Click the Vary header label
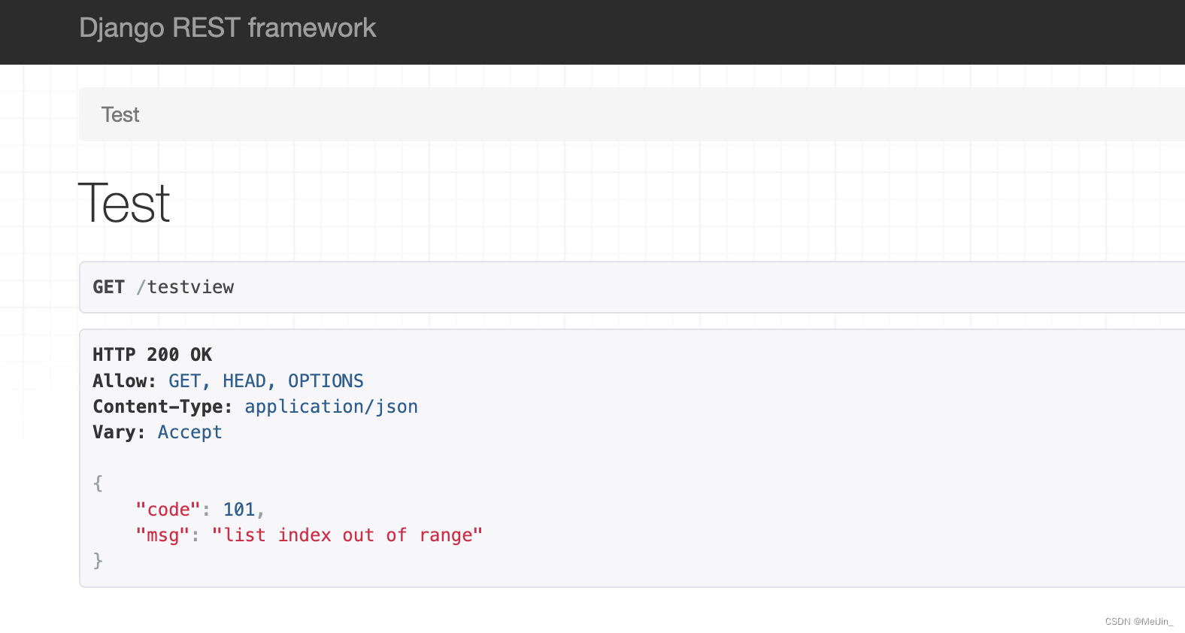Viewport: 1185px width, 633px height. (119, 432)
